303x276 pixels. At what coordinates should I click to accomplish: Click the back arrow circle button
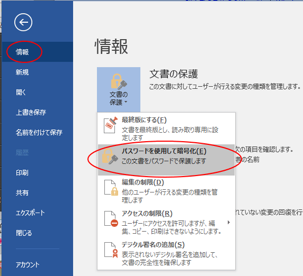pyautogui.click(x=23, y=22)
